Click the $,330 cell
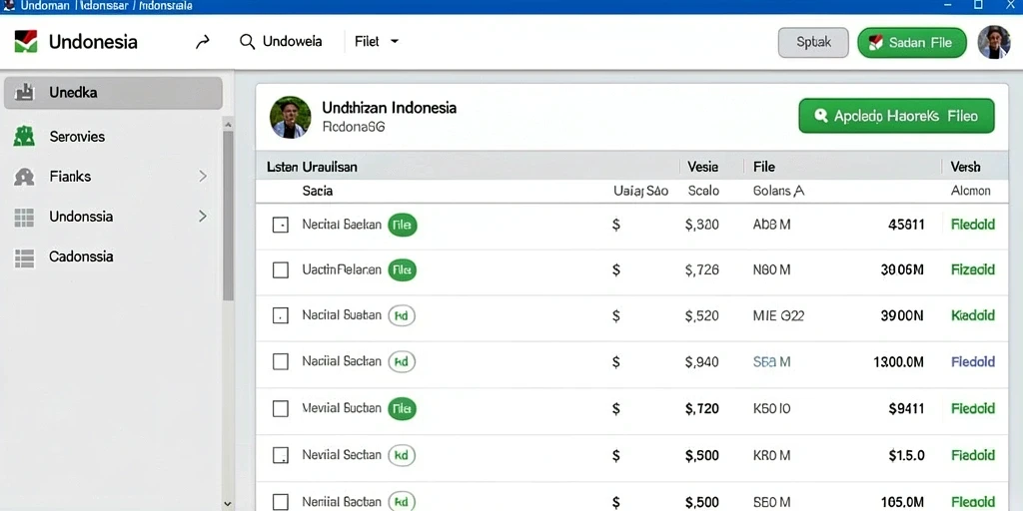The width and height of the screenshot is (1023, 511). pyautogui.click(x=702, y=225)
